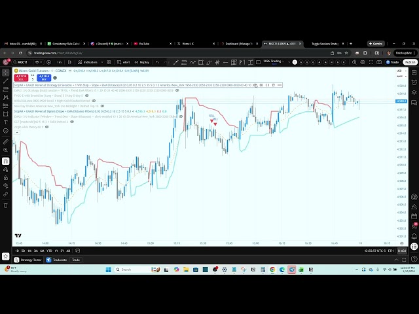Screen dimensions: 419x314
Task: Click the blue BUY price button
Action: 44,78
